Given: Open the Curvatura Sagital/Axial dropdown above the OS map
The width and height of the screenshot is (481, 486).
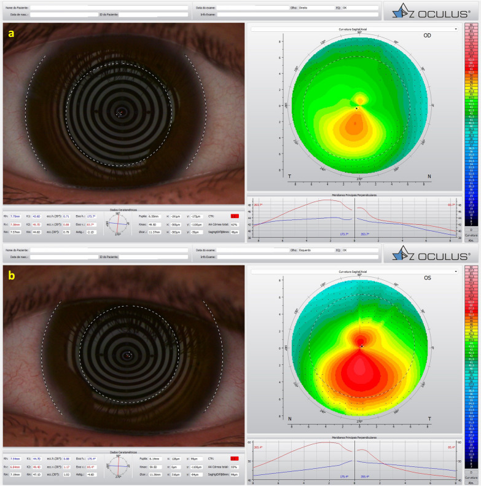Looking at the screenshot, I should pyautogui.click(x=354, y=272).
